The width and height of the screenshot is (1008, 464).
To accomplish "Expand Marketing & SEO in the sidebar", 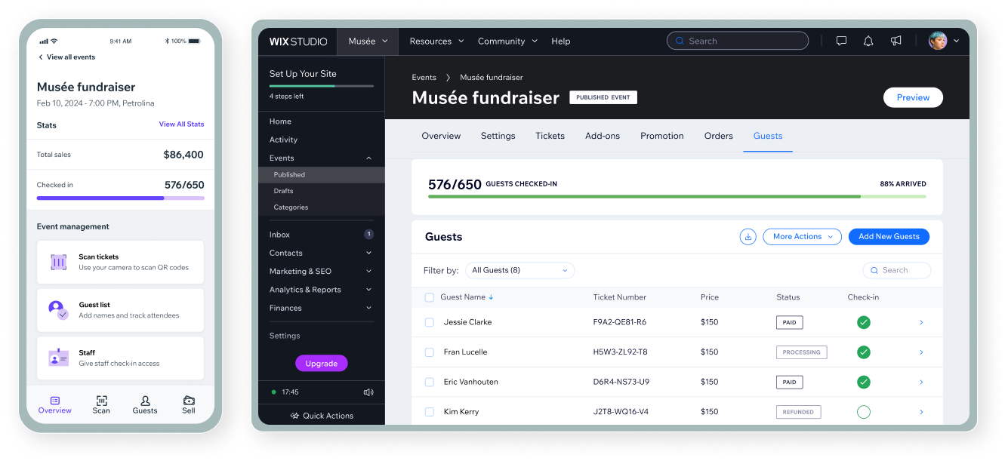I will pos(321,272).
